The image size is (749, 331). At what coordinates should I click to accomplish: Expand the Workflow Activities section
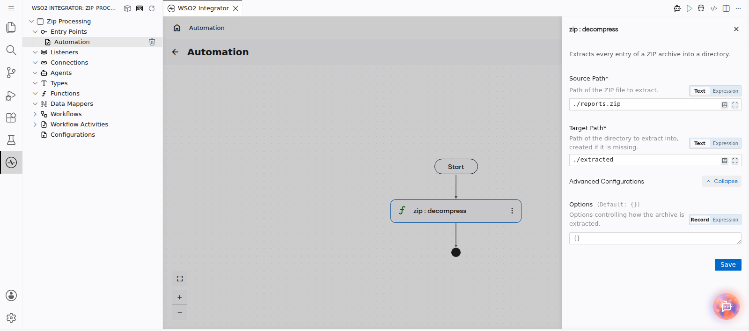click(x=35, y=125)
